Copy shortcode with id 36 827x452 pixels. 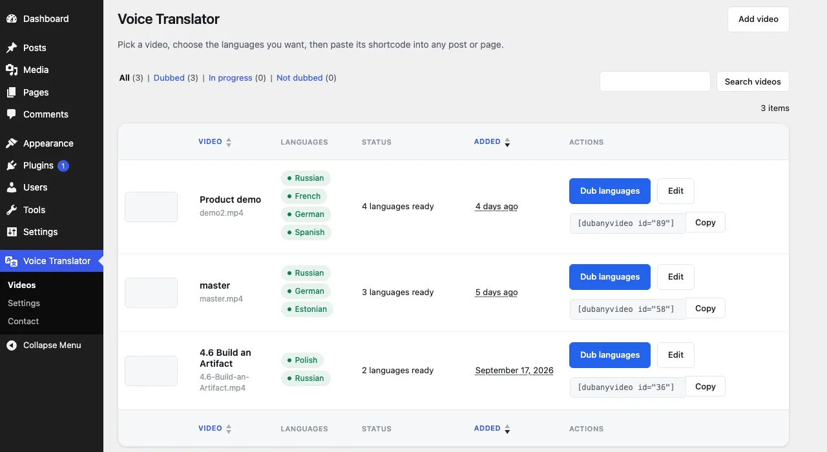pos(706,387)
